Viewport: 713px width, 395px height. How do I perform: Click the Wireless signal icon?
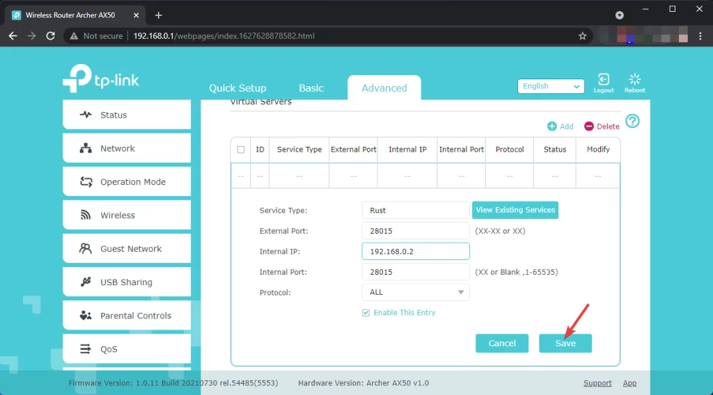86,215
